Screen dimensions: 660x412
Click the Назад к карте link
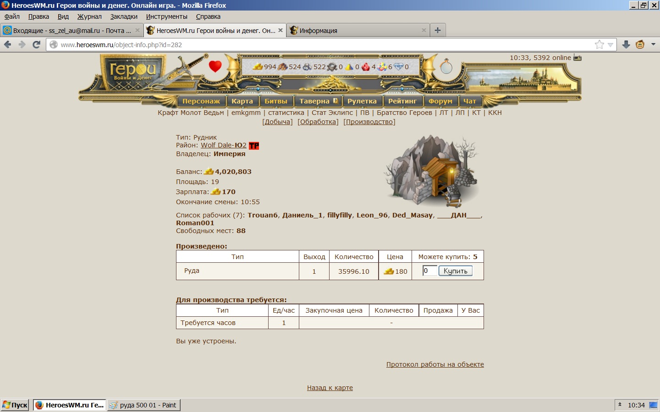330,388
